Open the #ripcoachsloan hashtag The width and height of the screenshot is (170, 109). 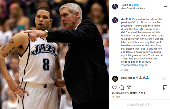tap(129, 65)
